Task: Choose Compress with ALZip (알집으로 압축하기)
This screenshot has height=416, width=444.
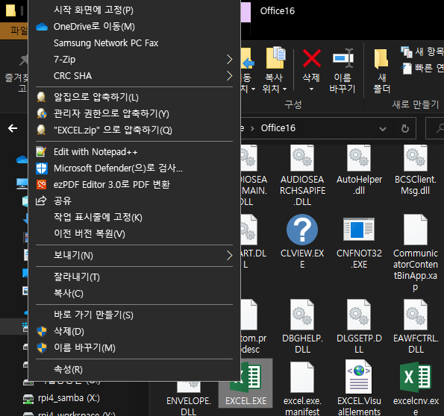Action: point(134,97)
